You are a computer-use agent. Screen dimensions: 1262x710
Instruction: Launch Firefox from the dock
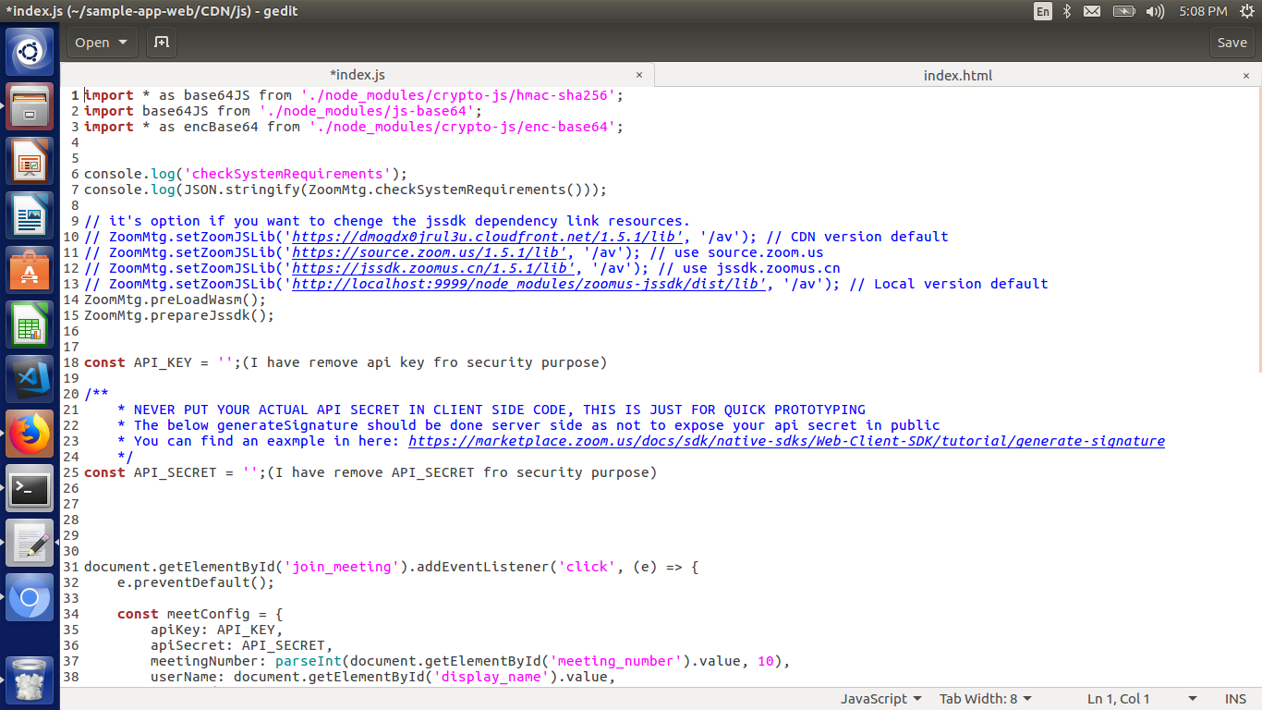[x=30, y=434]
